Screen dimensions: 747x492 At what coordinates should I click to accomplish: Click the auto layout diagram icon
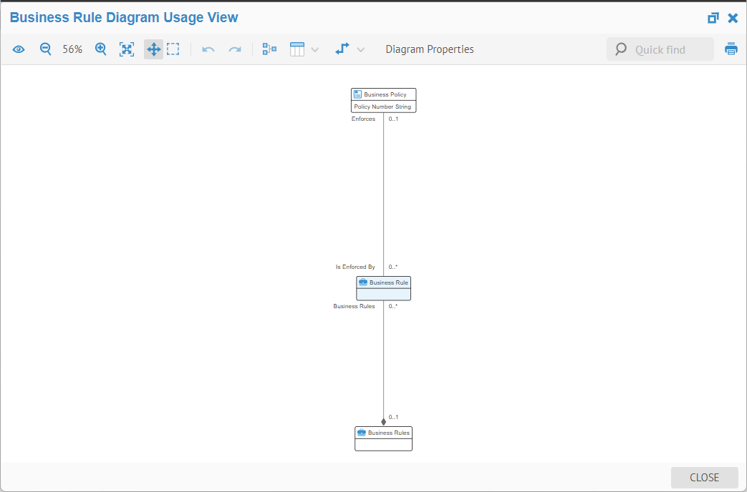pyautogui.click(x=269, y=49)
